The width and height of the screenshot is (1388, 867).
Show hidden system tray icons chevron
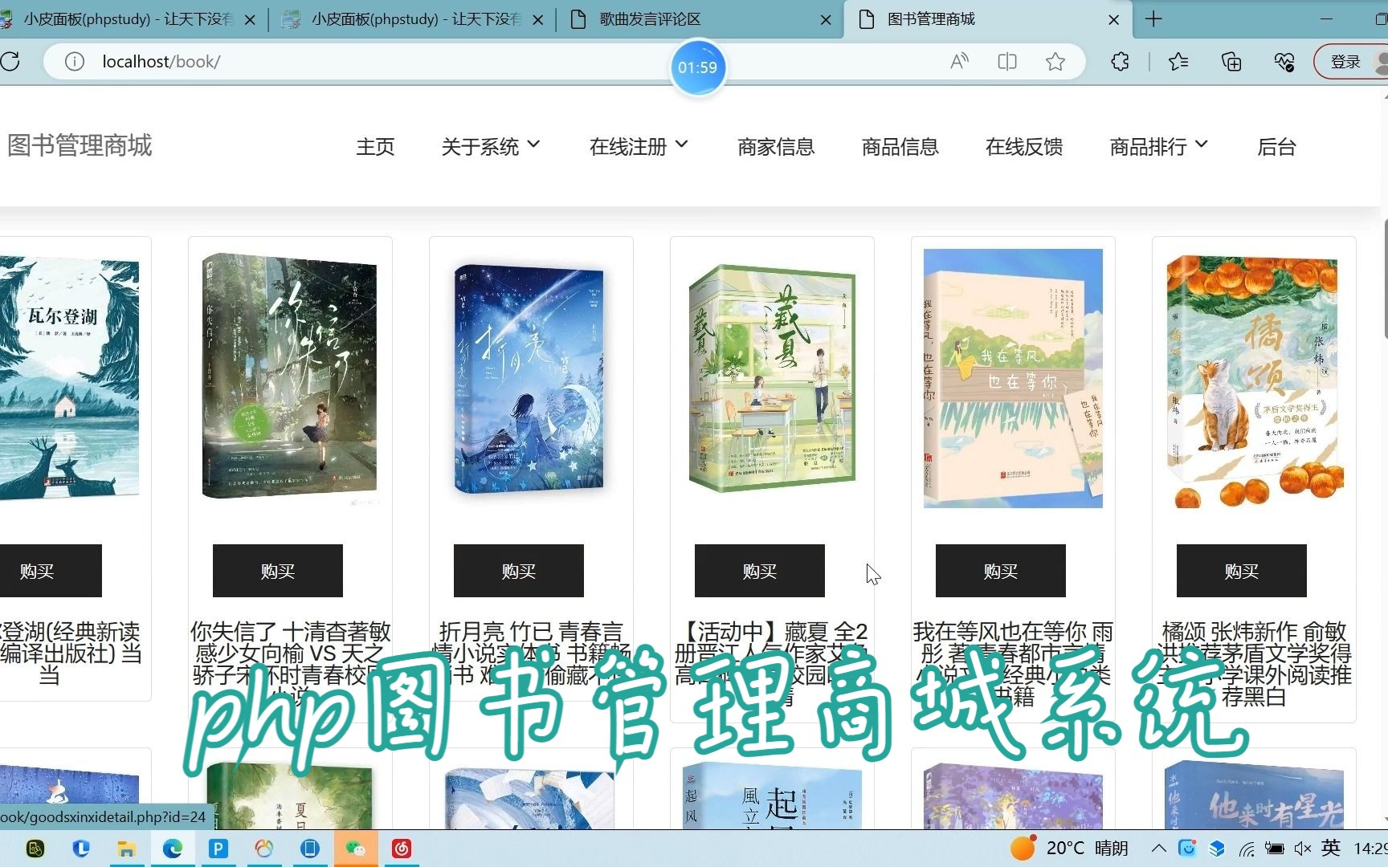(1158, 849)
